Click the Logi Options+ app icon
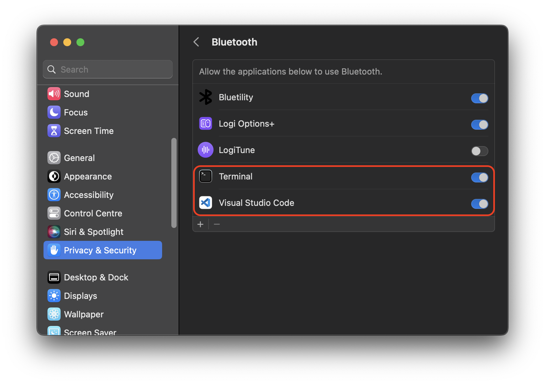The height and width of the screenshot is (384, 545). click(206, 124)
